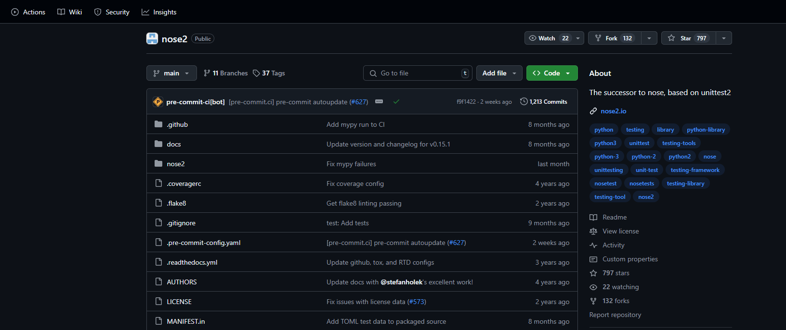Click the .readthedocs.yml file icon

[x=158, y=262]
